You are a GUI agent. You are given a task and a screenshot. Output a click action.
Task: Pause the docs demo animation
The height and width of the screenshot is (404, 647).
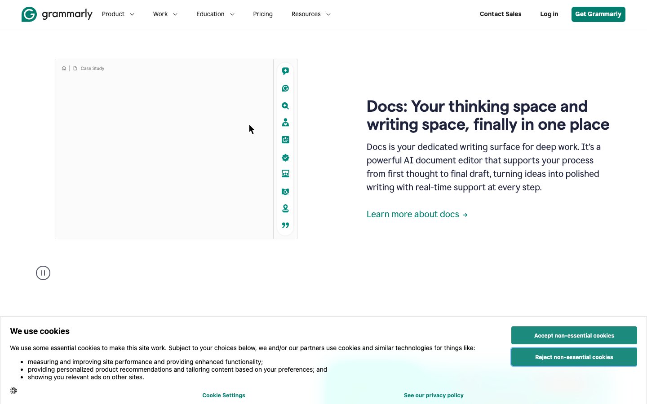pyautogui.click(x=43, y=273)
